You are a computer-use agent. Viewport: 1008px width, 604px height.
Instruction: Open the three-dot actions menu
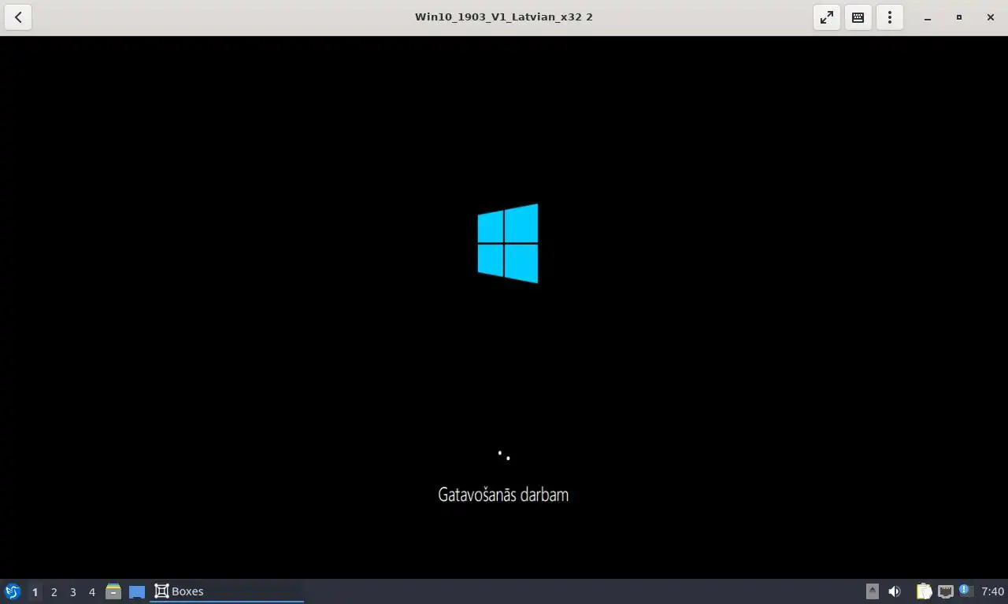point(890,17)
